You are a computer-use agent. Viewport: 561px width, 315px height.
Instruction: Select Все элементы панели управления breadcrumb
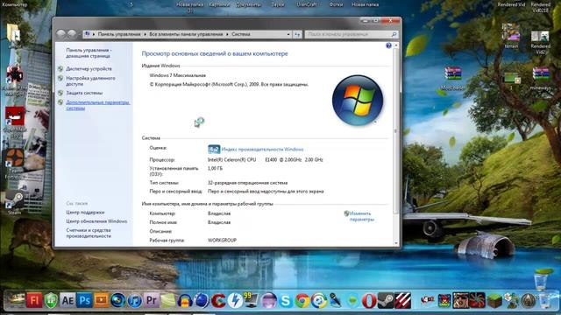click(x=186, y=34)
